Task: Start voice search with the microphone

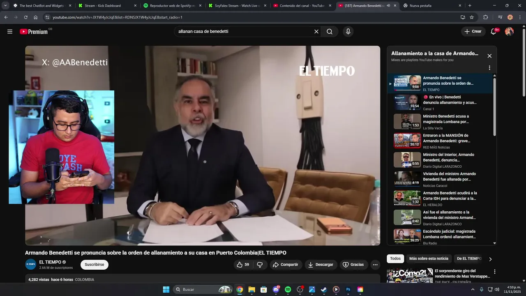Action: click(x=348, y=32)
